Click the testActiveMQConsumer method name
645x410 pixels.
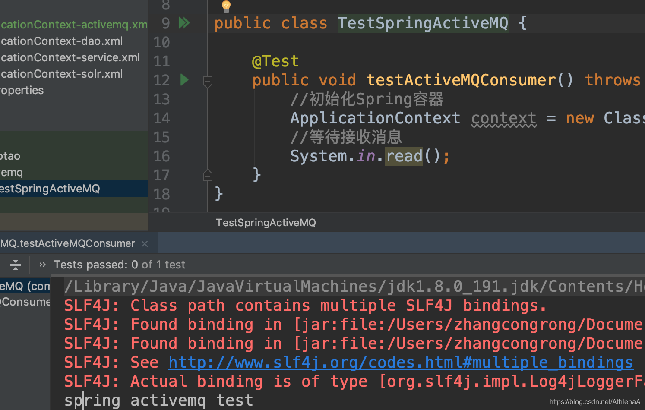pos(461,80)
